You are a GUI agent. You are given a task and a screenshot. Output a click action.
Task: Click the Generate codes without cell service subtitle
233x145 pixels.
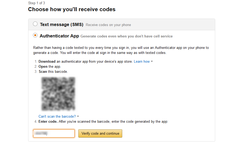click(126, 36)
